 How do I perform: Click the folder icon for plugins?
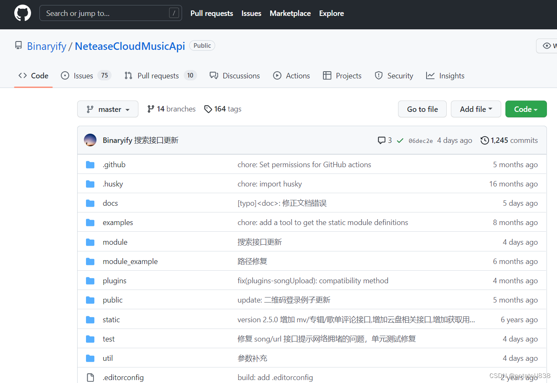point(90,280)
